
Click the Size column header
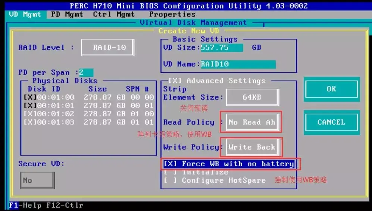[x=97, y=89]
